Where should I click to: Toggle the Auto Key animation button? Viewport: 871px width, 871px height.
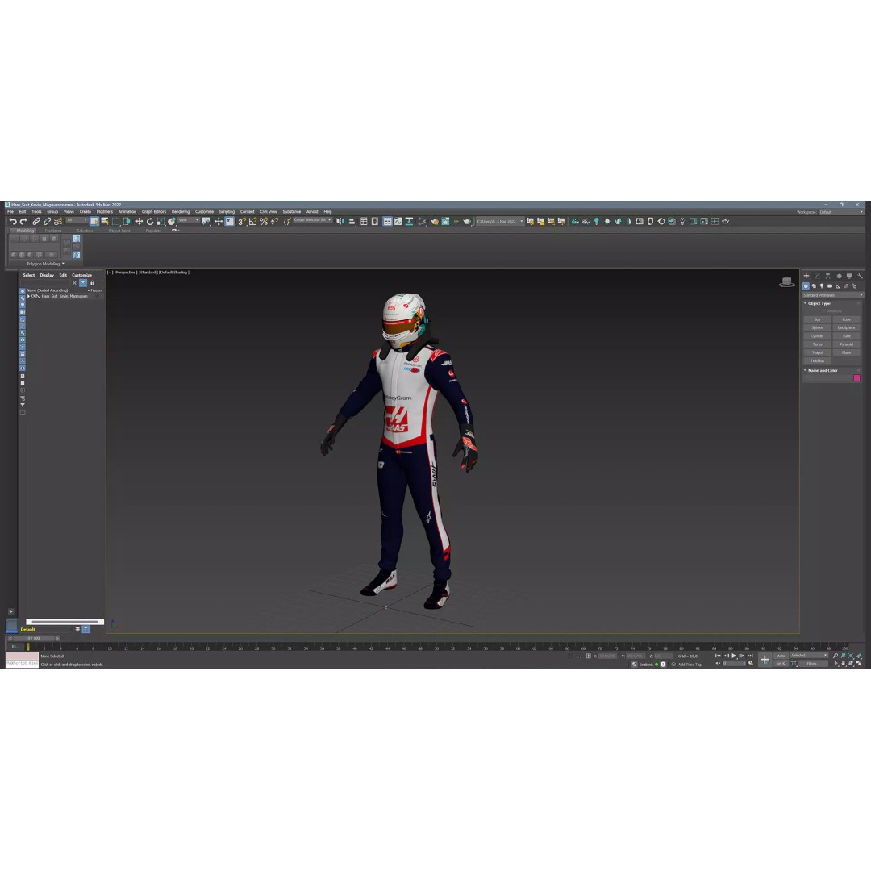[781, 656]
